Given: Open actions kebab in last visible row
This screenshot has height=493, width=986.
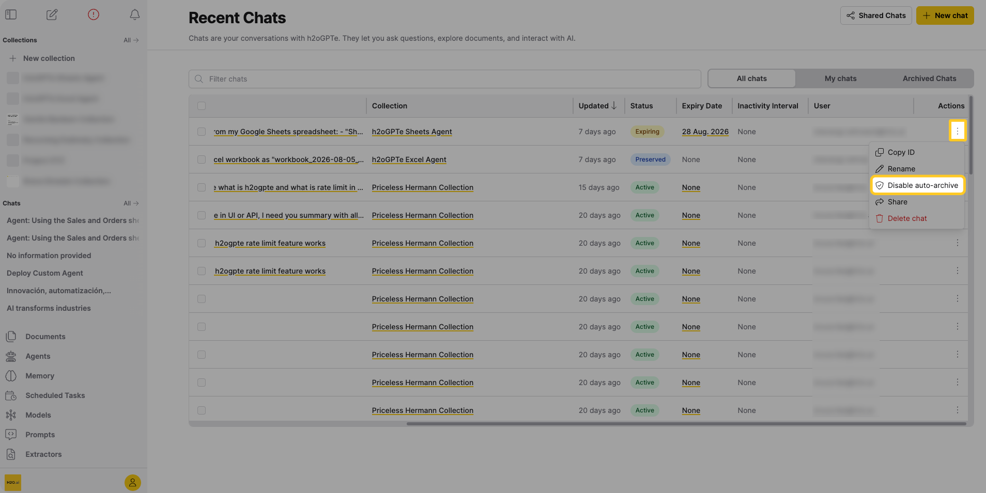Looking at the screenshot, I should 957,410.
